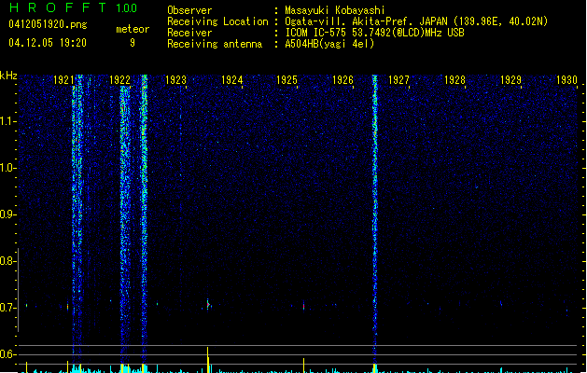Select the file name 0412051920.png
The height and width of the screenshot is (373, 587).
pyautogui.click(x=48, y=24)
